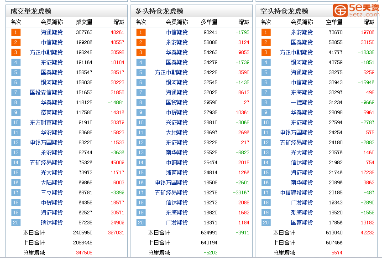Select long position value 90241
Screen dimensions: 382x258
coord(210,32)
